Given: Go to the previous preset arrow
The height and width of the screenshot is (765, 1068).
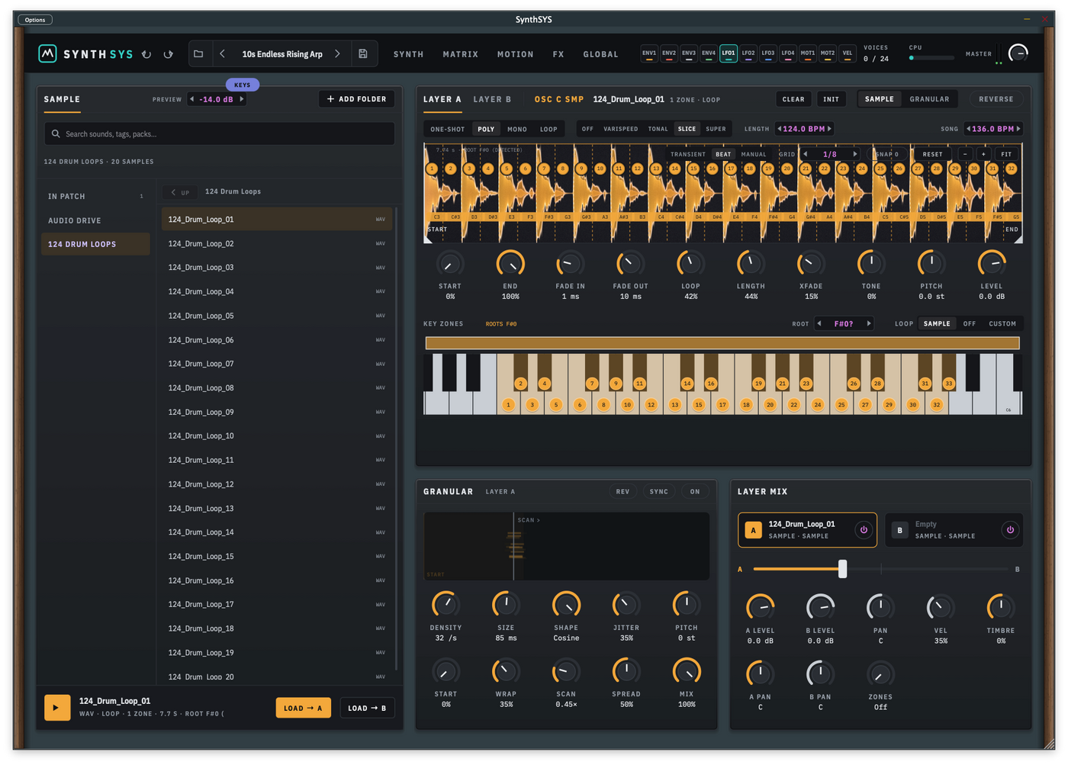Looking at the screenshot, I should click(222, 54).
